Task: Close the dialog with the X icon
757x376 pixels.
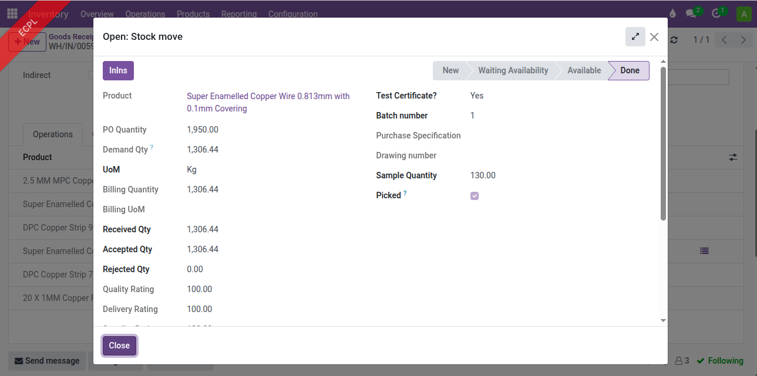Action: tap(654, 37)
